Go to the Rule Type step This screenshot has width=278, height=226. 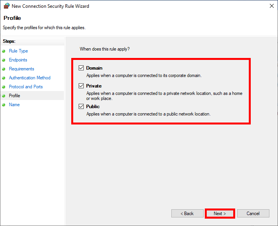click(x=18, y=51)
